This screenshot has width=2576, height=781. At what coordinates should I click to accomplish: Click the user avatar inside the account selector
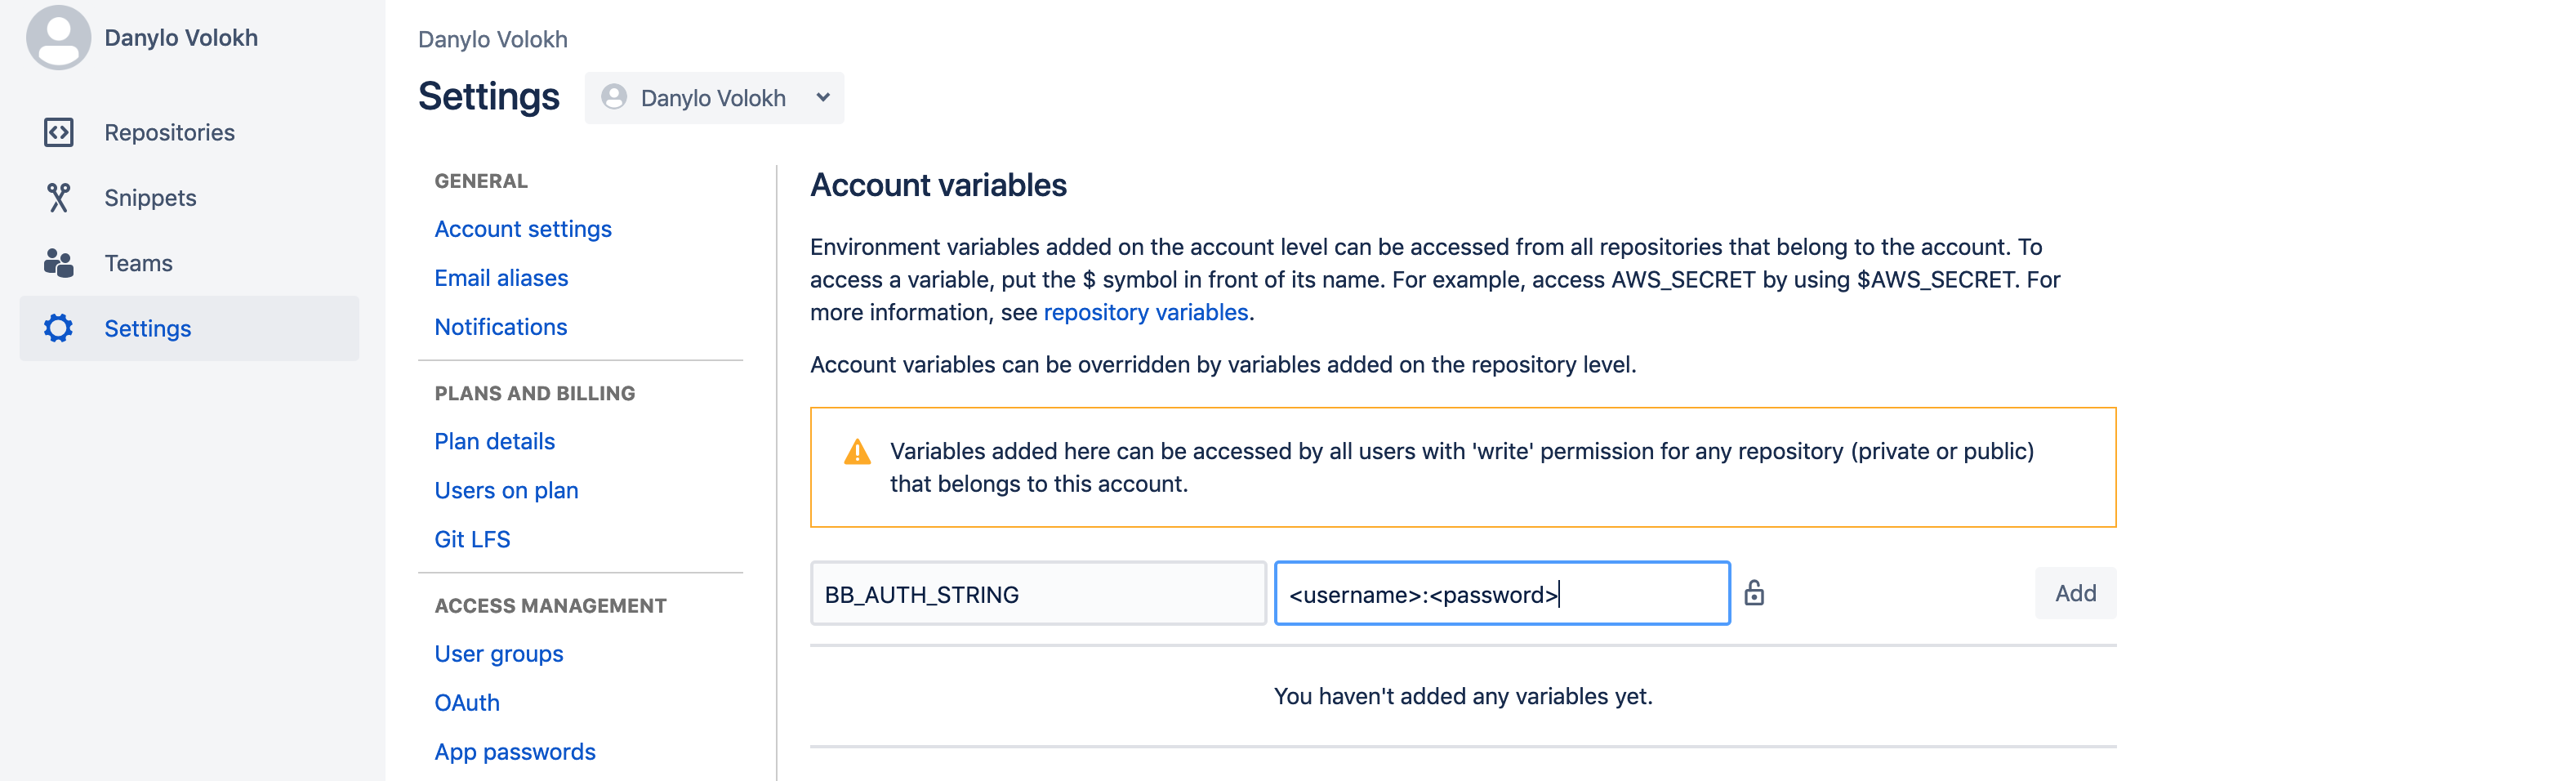tap(616, 98)
